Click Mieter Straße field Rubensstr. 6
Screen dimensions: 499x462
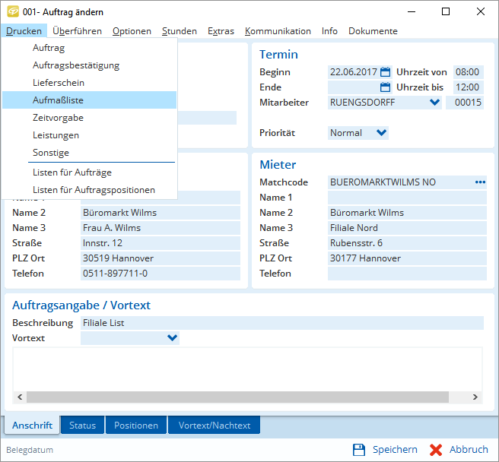point(407,243)
